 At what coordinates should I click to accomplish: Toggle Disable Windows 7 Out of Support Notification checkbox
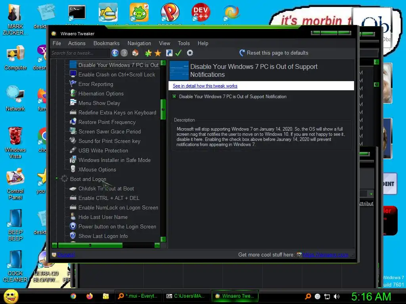click(174, 97)
